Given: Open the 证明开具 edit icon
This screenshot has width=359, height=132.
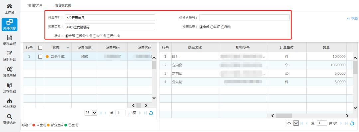Looking at the screenshot, I should 9,53.
